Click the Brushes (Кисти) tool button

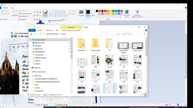click(45, 13)
